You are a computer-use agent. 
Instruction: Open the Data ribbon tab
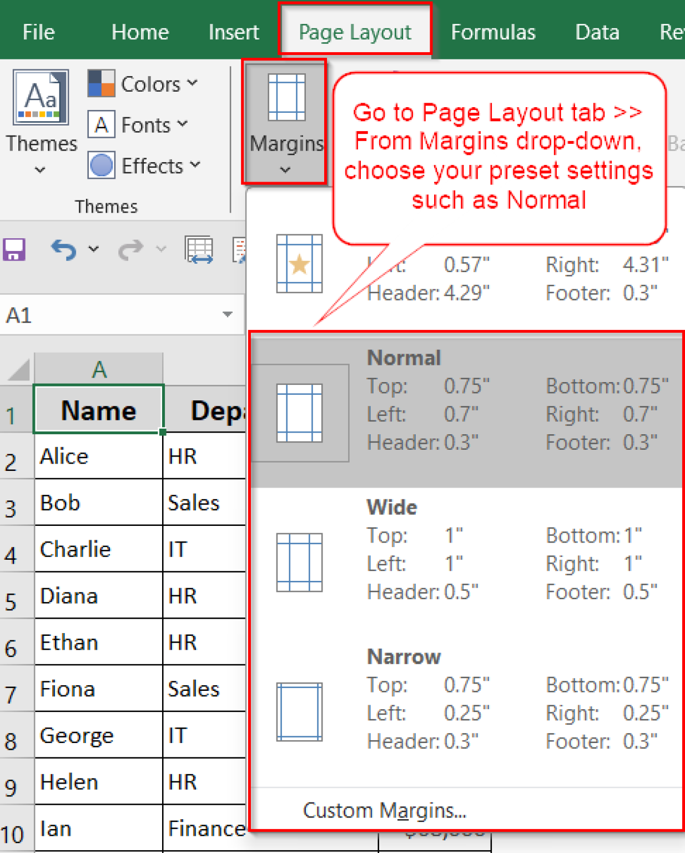pyautogui.click(x=597, y=32)
